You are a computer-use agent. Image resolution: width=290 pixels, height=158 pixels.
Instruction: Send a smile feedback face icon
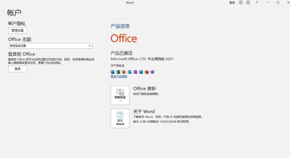(x=241, y=3)
